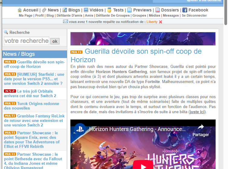The image size is (228, 169).
Task: Open sidebar news Guerilla dévoile son spin-off
Action: click(35, 64)
